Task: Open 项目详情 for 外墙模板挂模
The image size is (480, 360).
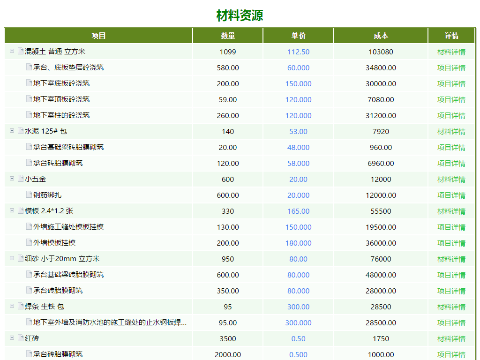Action: 451,243
